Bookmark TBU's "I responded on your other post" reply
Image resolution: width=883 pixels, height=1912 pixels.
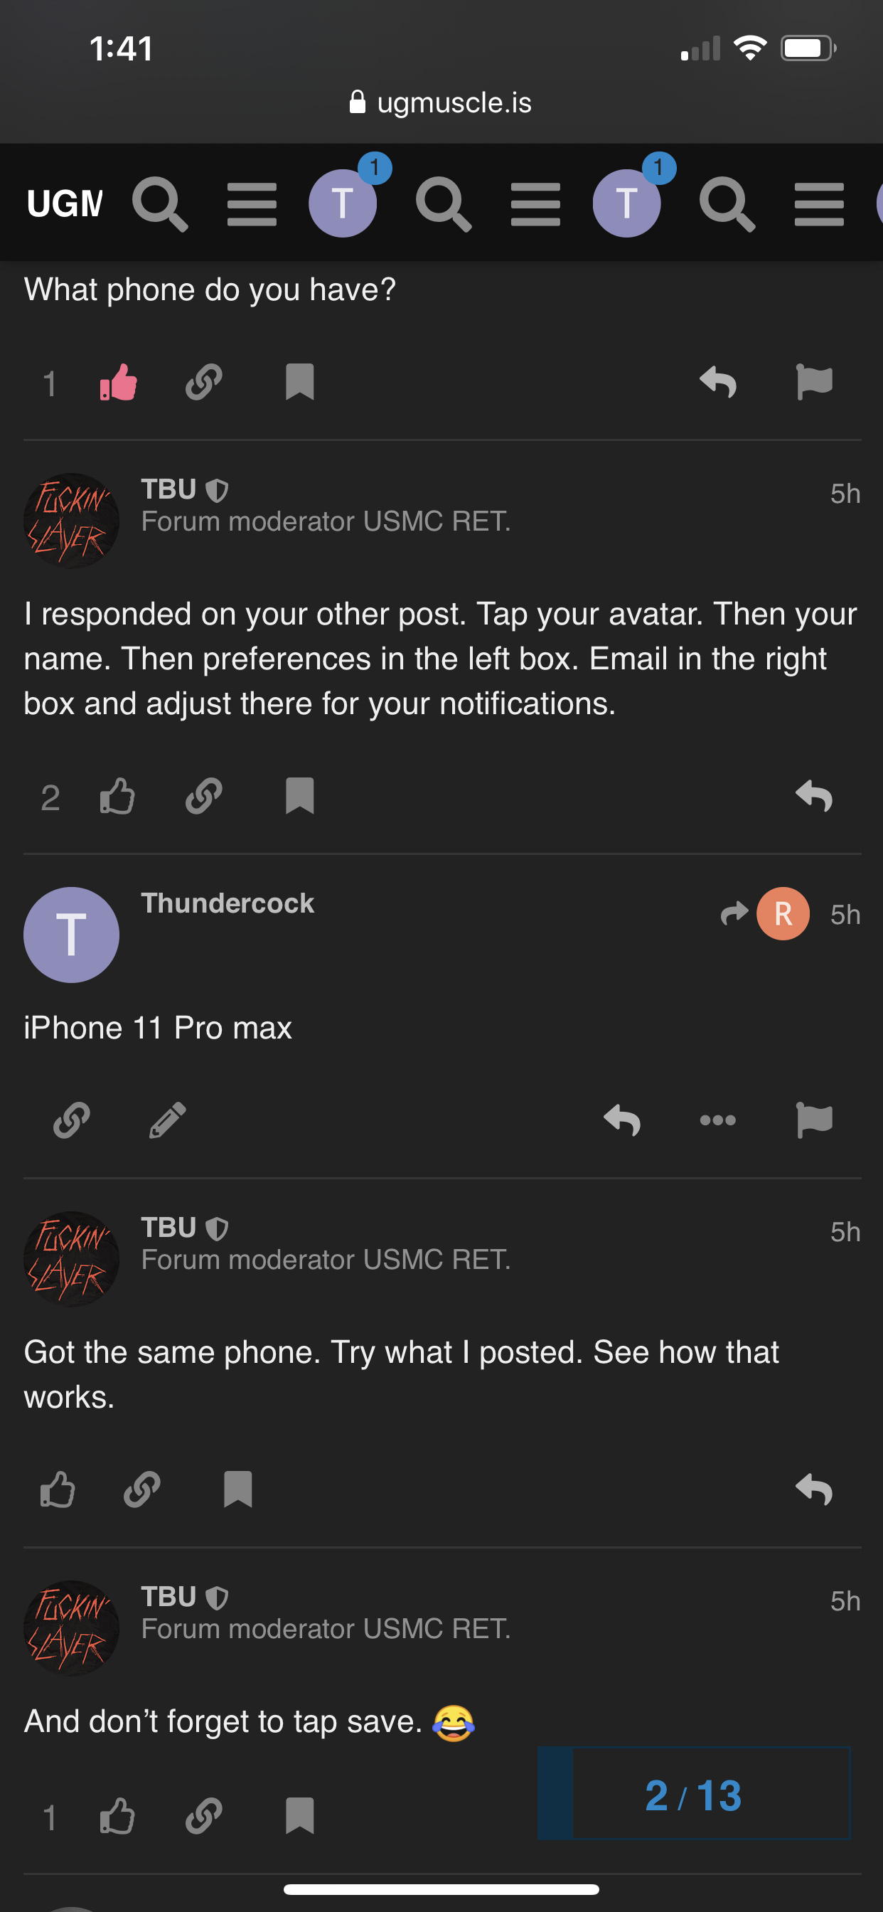(300, 797)
